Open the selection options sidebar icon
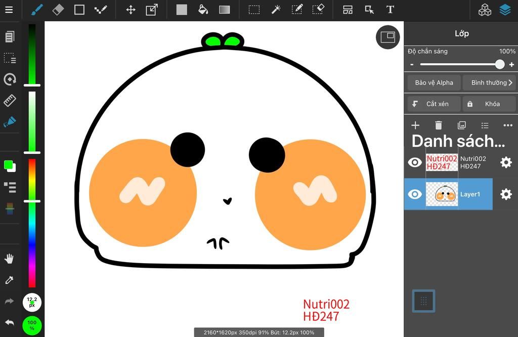The height and width of the screenshot is (337, 518). tap(10, 58)
